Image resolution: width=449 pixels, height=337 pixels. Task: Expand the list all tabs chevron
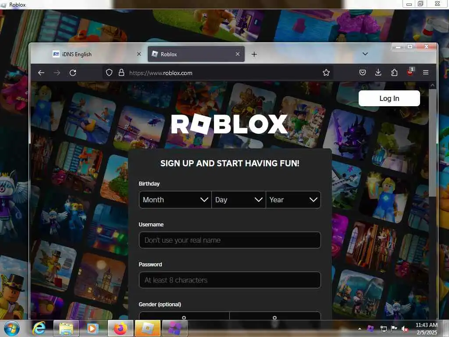click(x=365, y=54)
